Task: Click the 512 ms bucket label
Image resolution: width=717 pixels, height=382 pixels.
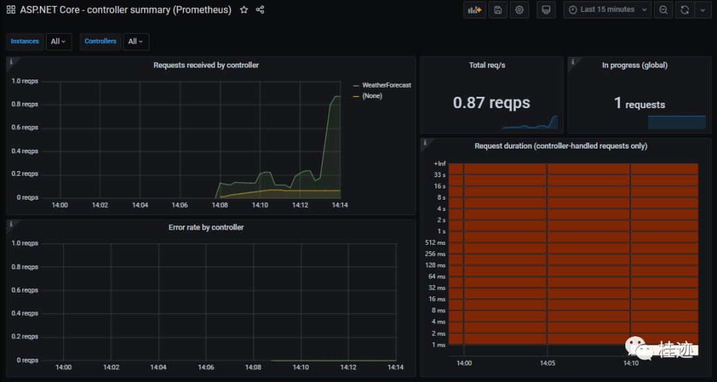Action: tap(435, 243)
